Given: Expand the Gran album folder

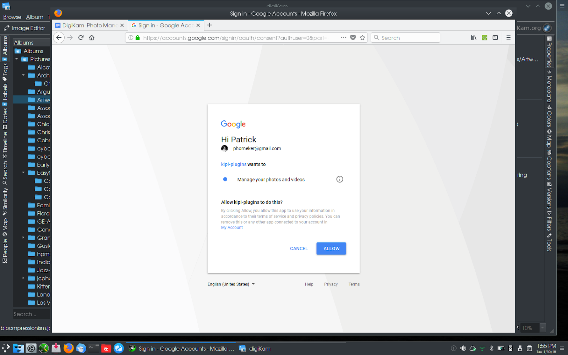Looking at the screenshot, I should pos(23,237).
